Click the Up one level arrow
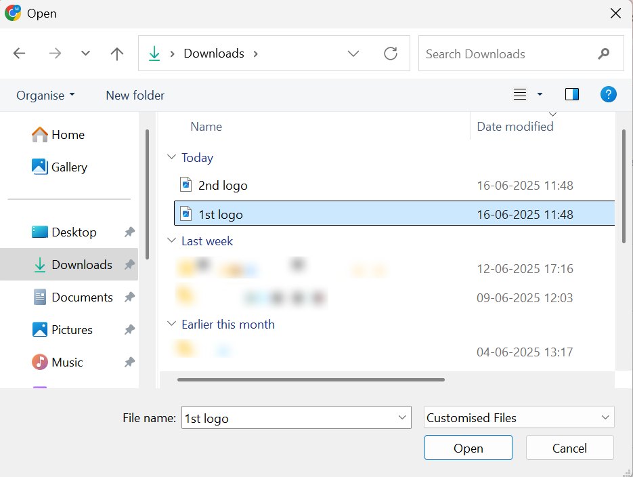Screen dimensions: 633x477 pos(117,54)
